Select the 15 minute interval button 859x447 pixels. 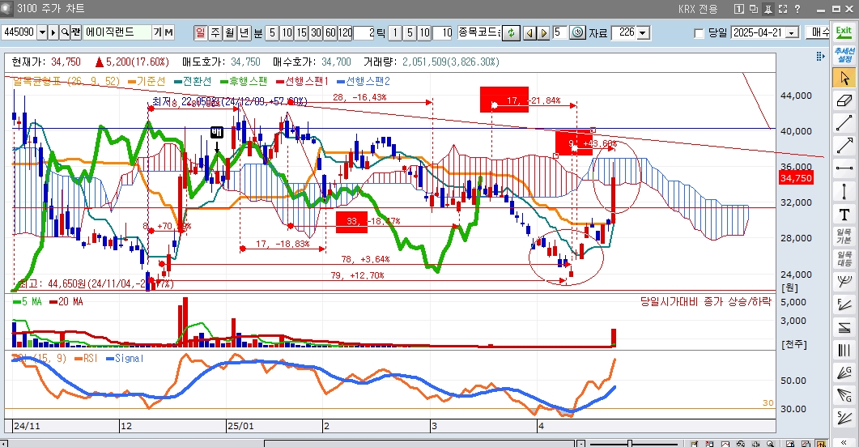[x=301, y=33]
